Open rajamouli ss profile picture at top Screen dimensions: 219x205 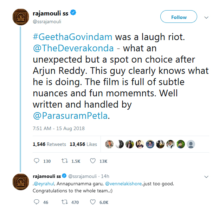pos(21,17)
